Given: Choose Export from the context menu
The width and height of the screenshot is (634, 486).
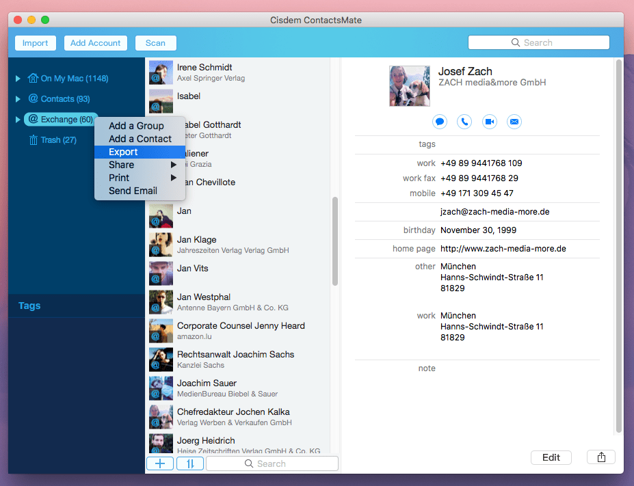Looking at the screenshot, I should pos(123,152).
